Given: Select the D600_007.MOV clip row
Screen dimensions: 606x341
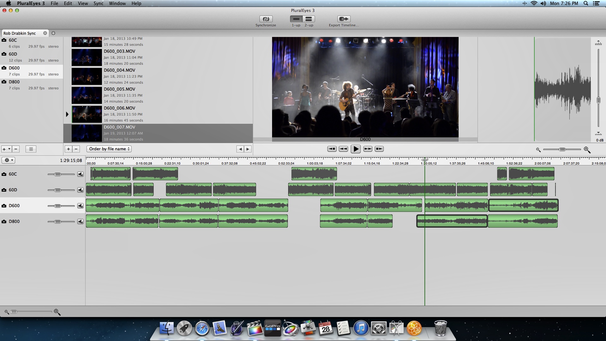Looking at the screenshot, I should [x=158, y=133].
